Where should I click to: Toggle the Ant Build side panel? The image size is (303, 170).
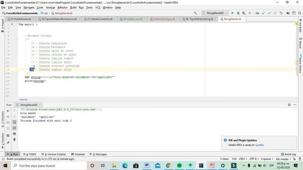tap(301, 26)
